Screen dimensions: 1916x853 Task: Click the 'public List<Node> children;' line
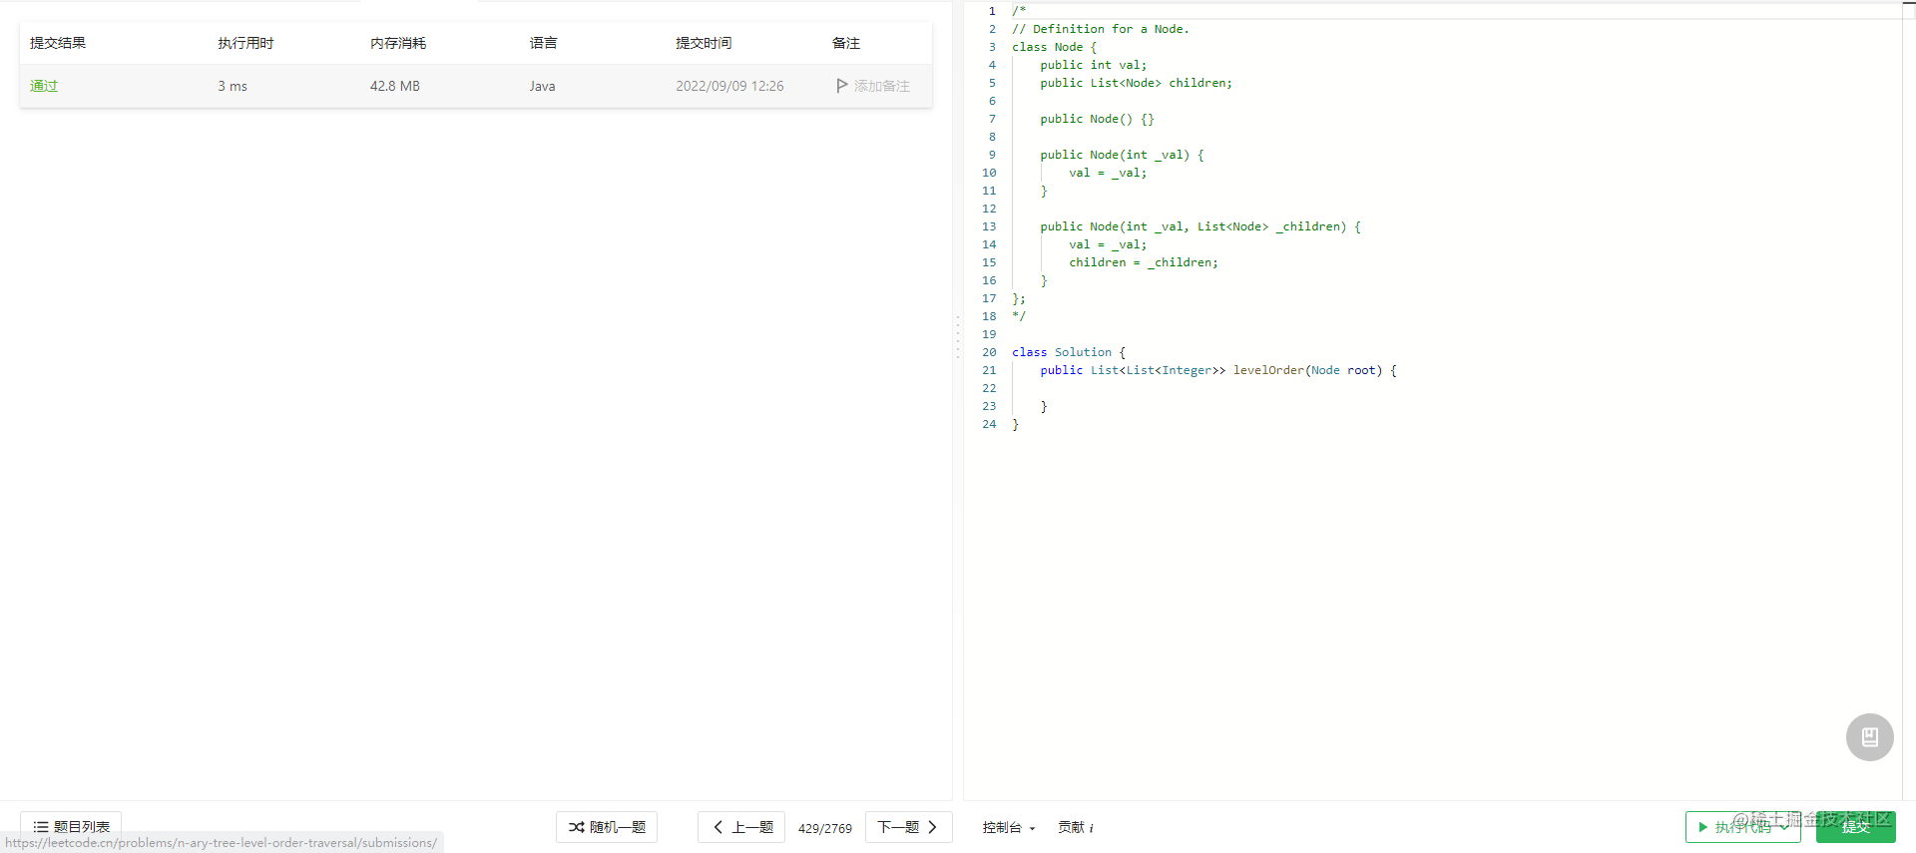pyautogui.click(x=1136, y=83)
